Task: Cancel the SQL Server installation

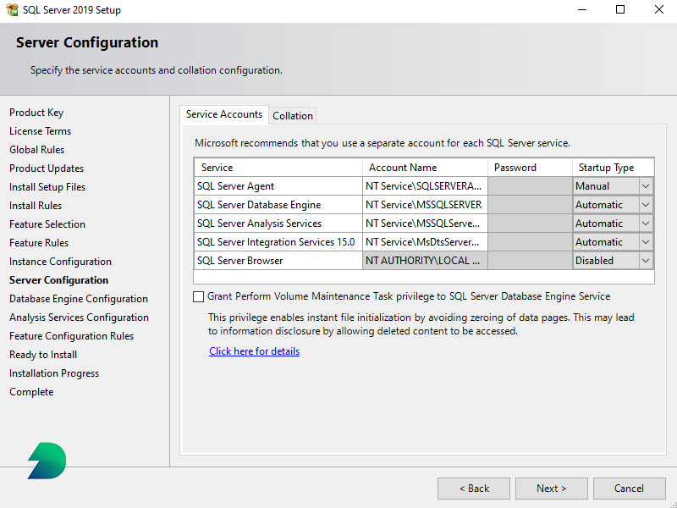Action: pyautogui.click(x=629, y=488)
